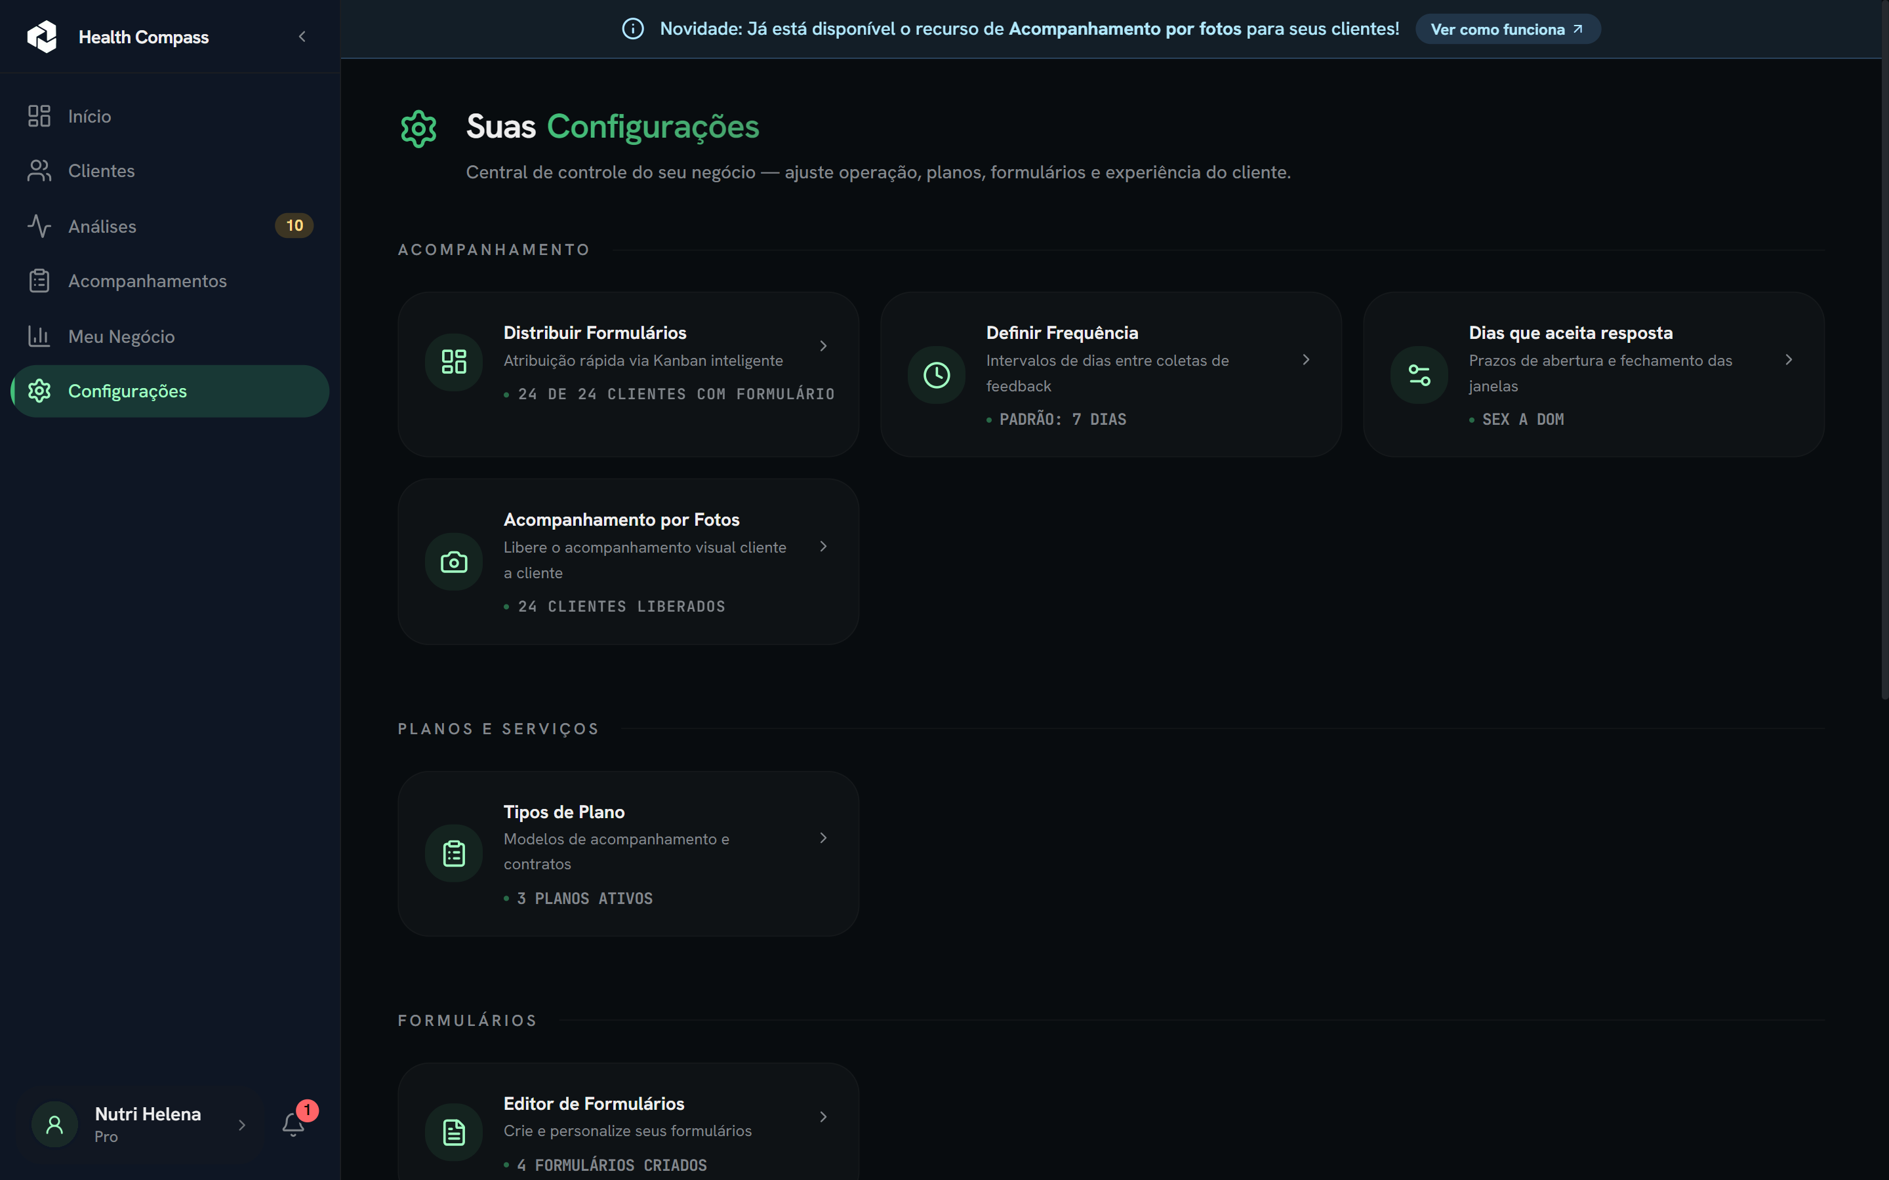Open Meu Negócio page
The width and height of the screenshot is (1889, 1180).
[x=170, y=336]
